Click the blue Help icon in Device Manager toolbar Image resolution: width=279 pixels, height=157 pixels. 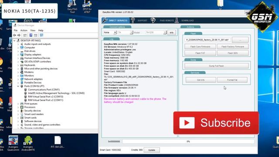(x=31, y=35)
